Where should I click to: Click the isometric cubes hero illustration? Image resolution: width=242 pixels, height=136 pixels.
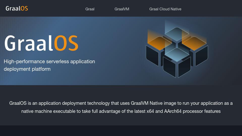click(177, 49)
